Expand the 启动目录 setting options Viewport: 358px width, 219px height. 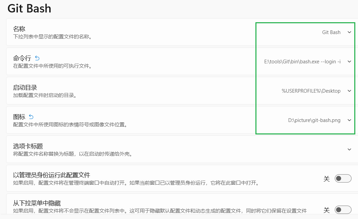[350, 91]
